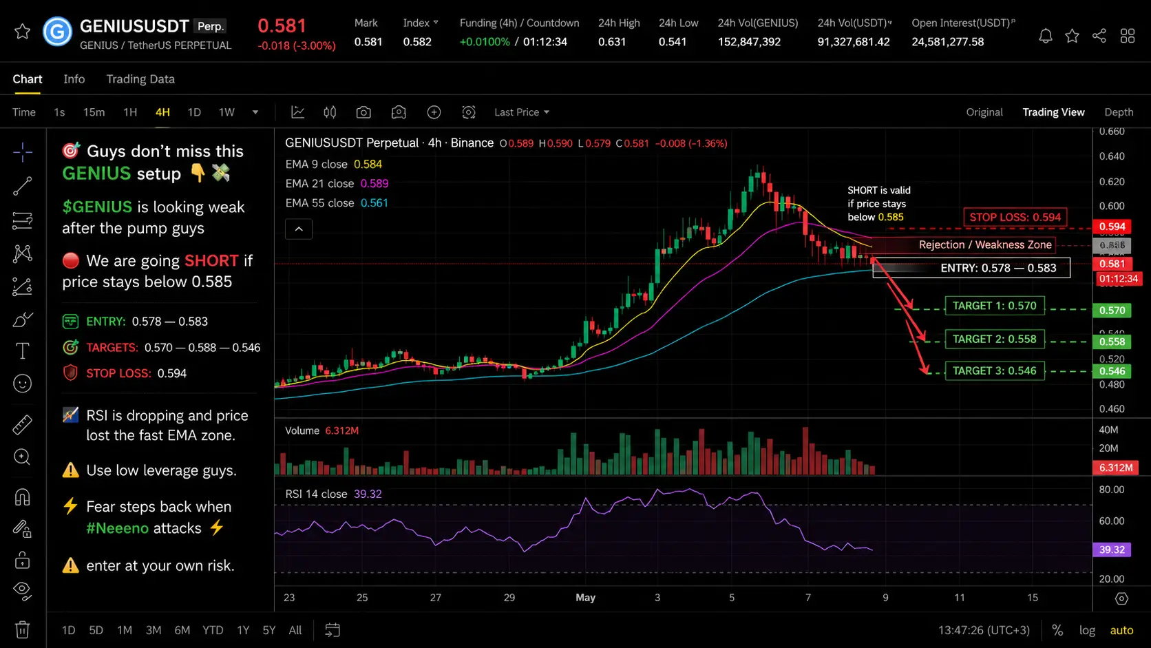Viewport: 1151px width, 648px height.
Task: Click the Volume 6.312M legend
Action: coord(322,430)
